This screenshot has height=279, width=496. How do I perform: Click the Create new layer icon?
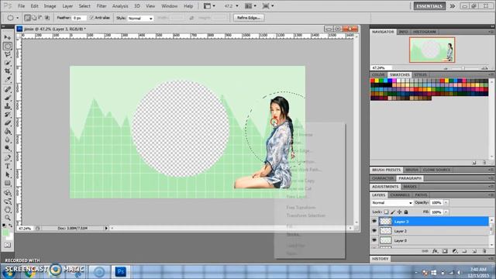[x=474, y=251]
